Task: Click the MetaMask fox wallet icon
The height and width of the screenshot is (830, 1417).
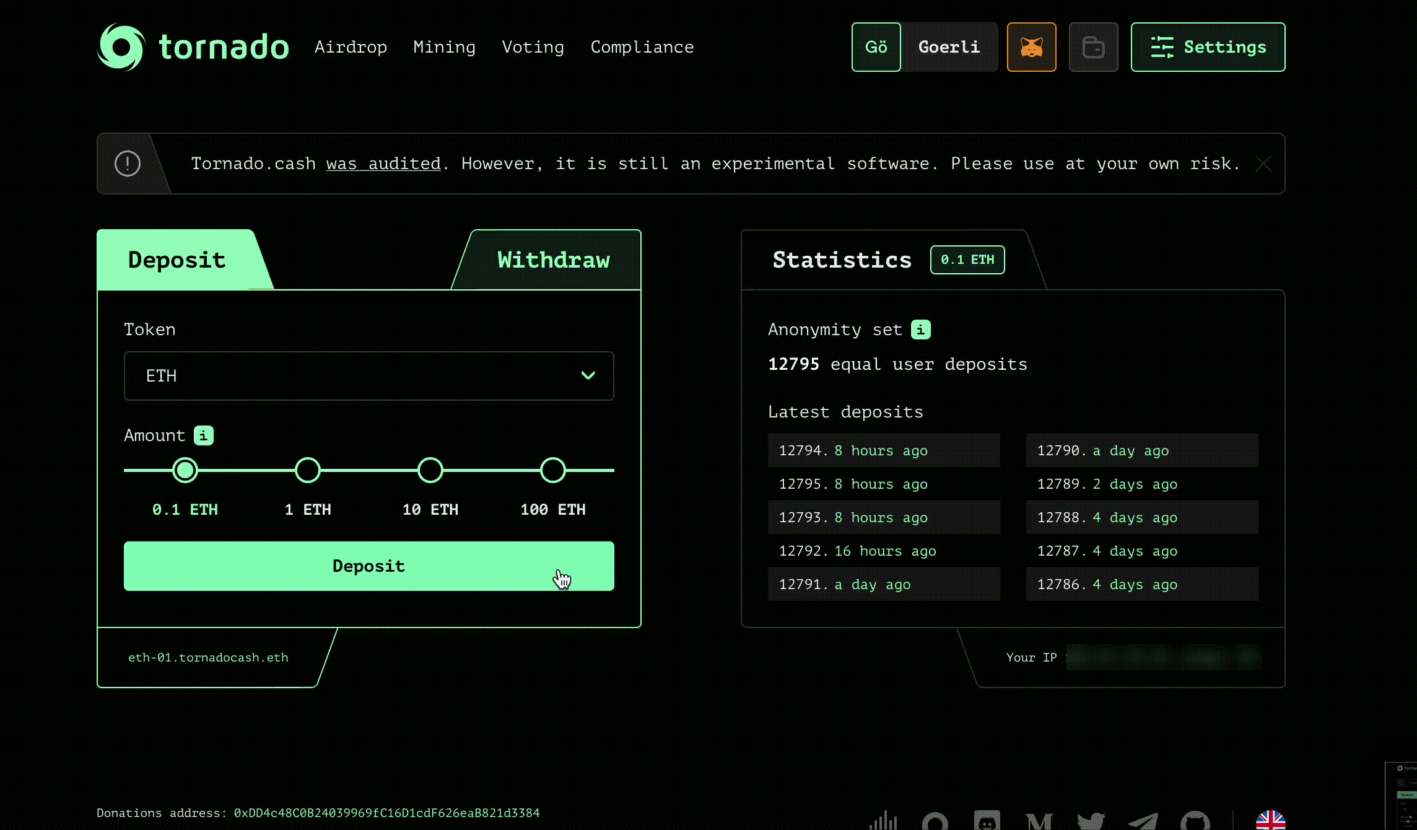Action: [1031, 47]
